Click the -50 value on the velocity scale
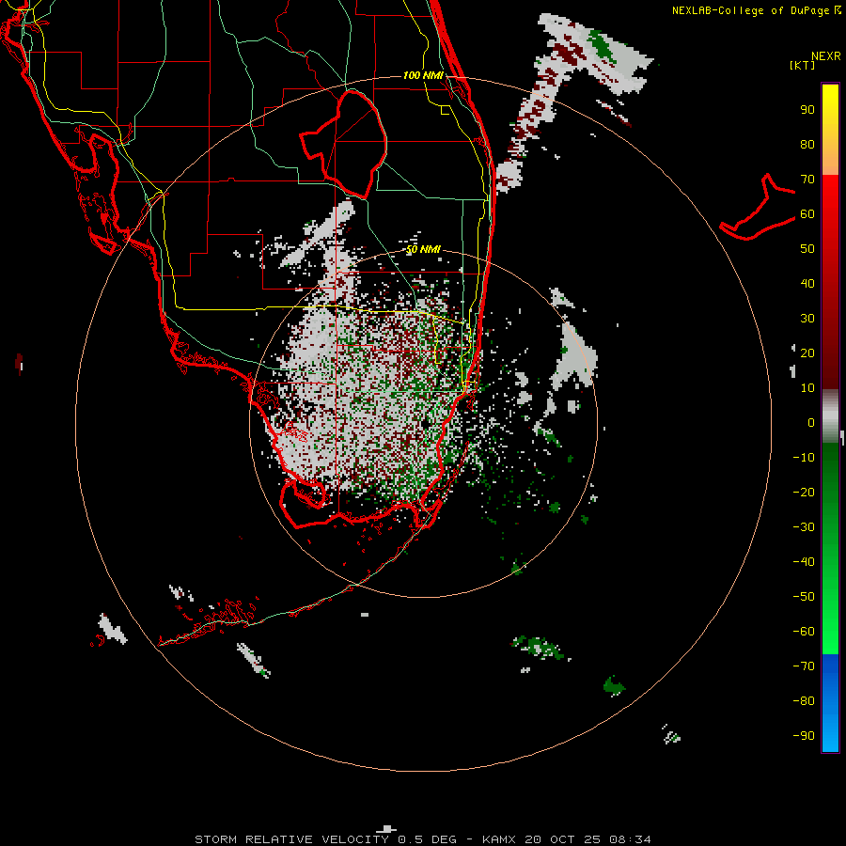846x846 pixels. (x=804, y=597)
